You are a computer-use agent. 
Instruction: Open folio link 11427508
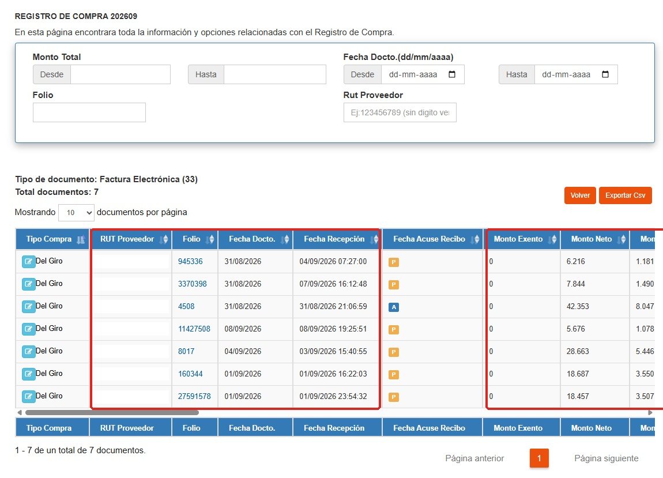[194, 329]
